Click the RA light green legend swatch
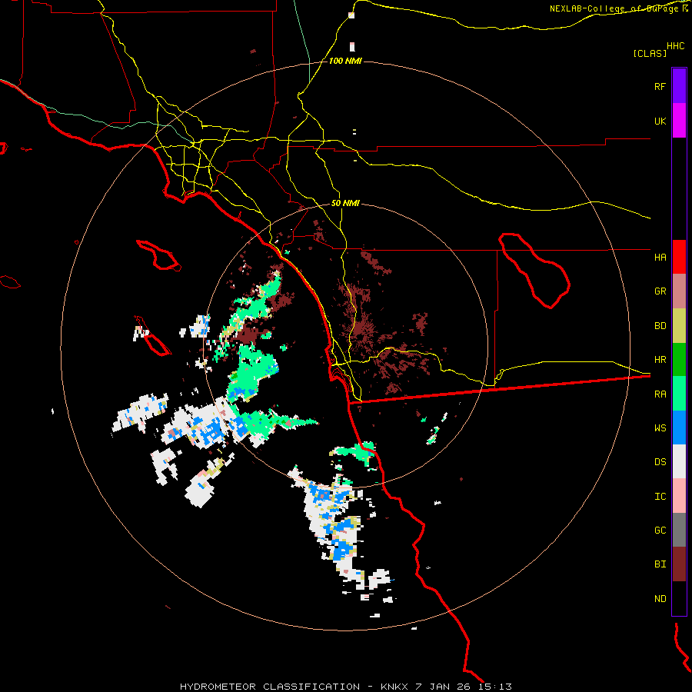 679,393
